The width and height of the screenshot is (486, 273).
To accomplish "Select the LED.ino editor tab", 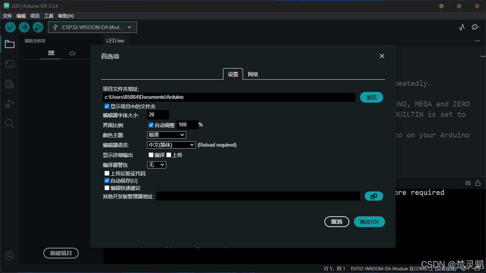I will (115, 41).
